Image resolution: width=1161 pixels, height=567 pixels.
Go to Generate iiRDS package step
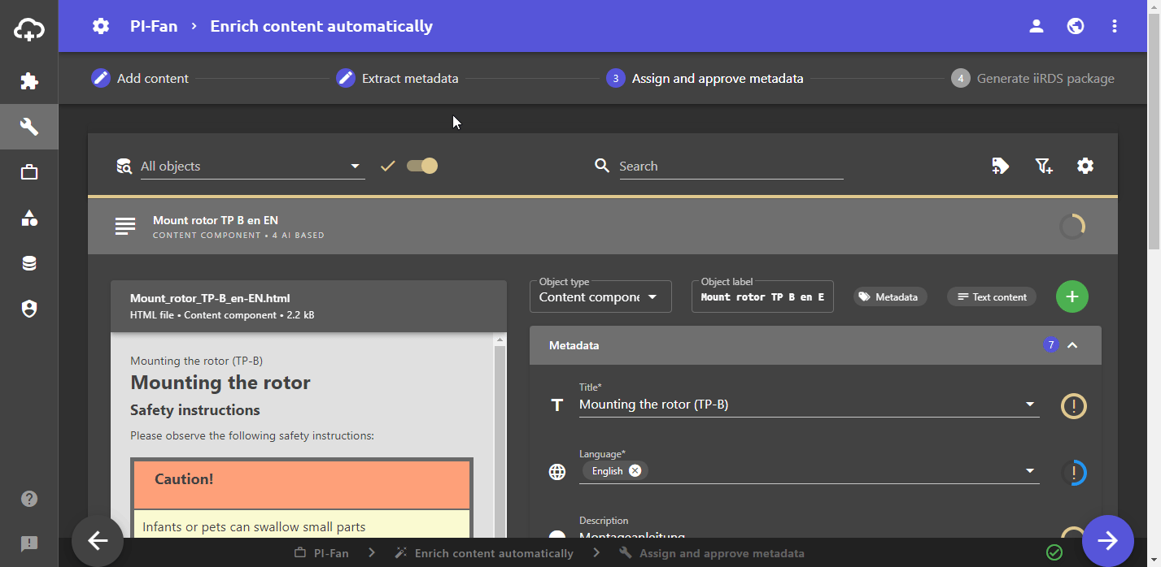(x=1032, y=79)
